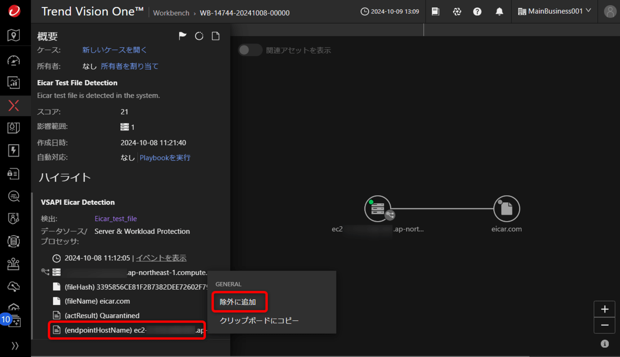Zoom in the graph with plus button

pos(604,309)
